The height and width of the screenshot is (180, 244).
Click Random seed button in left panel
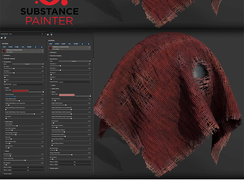[x=27, y=64]
